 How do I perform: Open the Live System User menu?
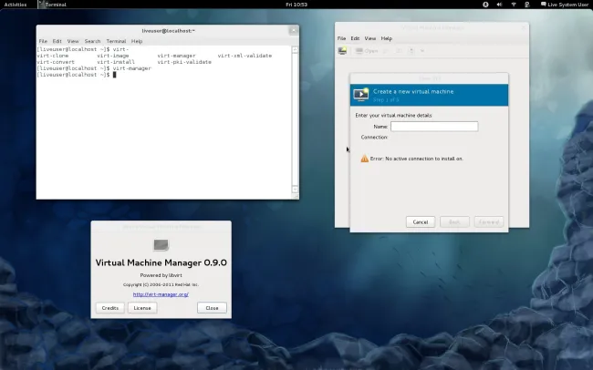coord(567,5)
